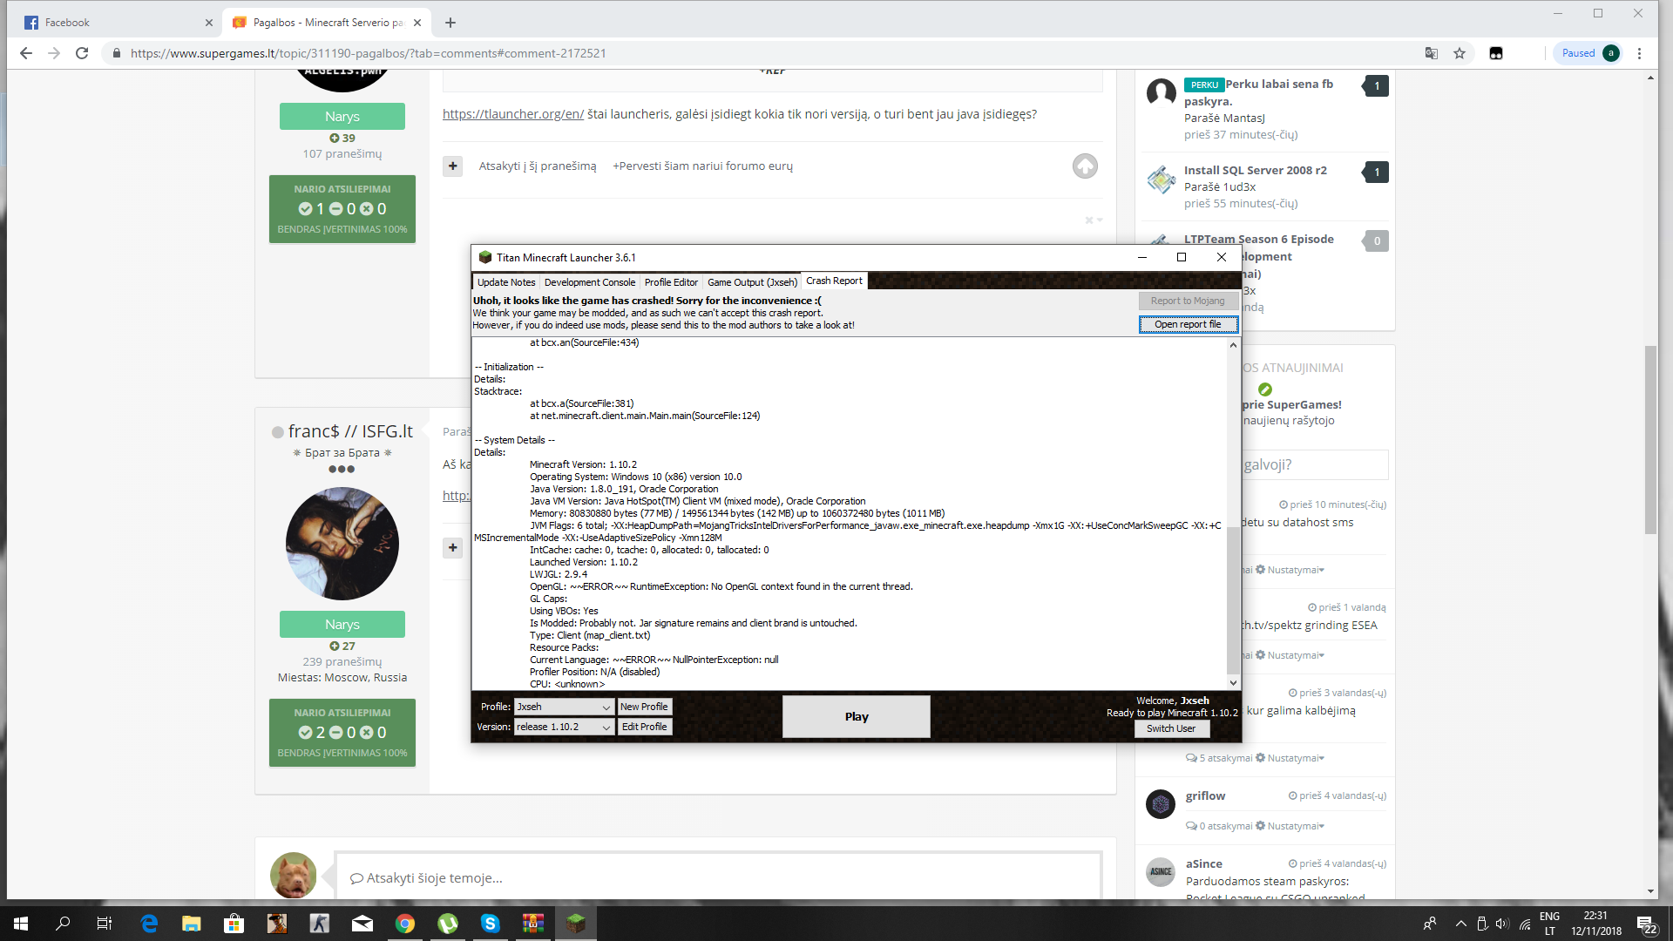Click the plus multiquote button on franc$ post
The height and width of the screenshot is (941, 1673).
[452, 547]
